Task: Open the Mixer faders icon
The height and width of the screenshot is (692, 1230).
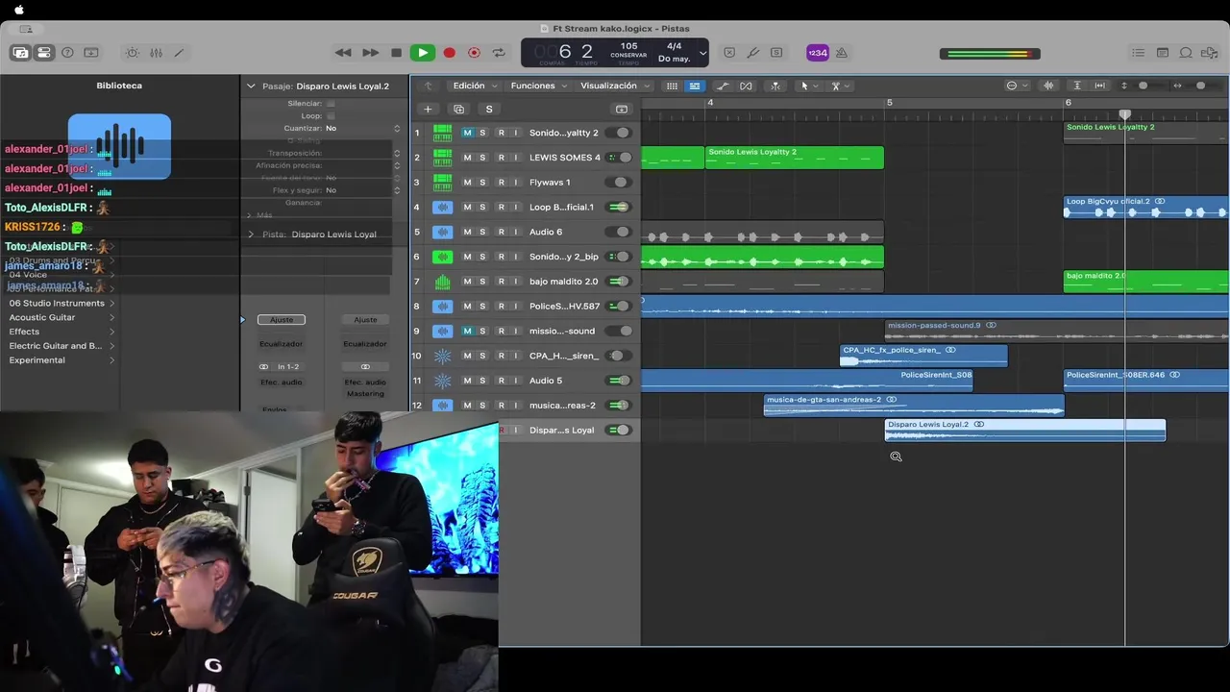Action: 156,53
